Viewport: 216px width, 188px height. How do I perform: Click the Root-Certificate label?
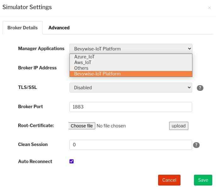pos(36,125)
